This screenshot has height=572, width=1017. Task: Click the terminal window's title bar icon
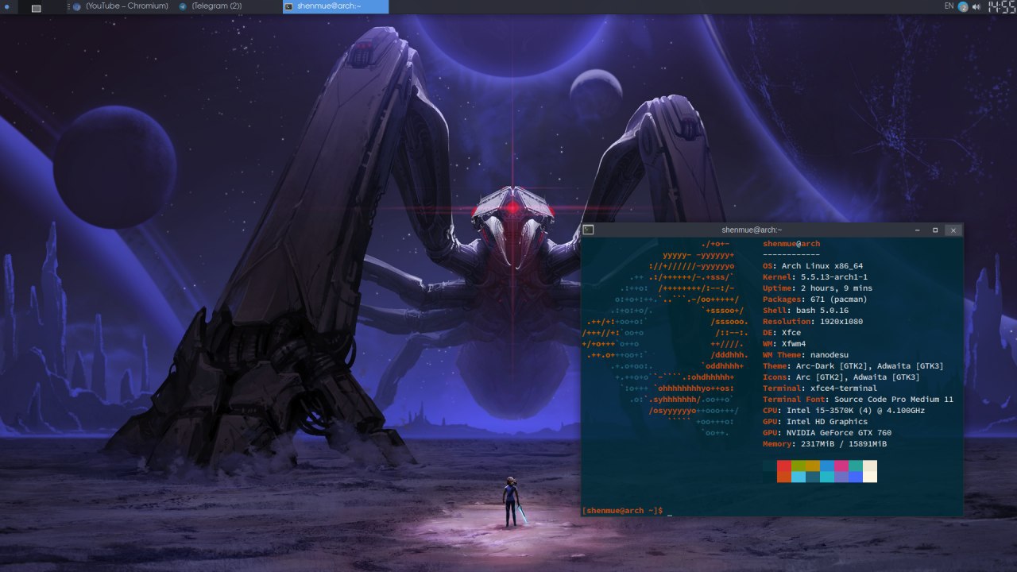click(588, 230)
